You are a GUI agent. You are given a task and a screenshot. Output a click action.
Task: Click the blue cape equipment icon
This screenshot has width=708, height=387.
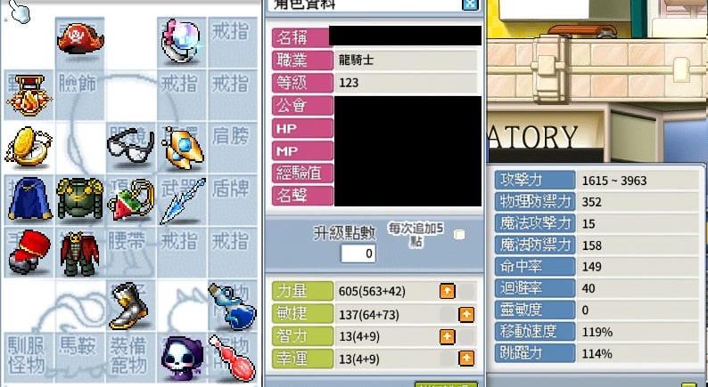pyautogui.click(x=29, y=198)
